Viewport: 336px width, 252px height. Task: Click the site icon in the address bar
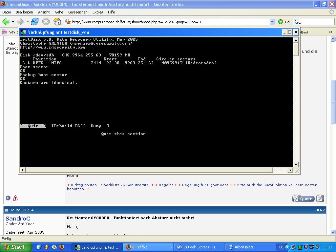coord(68,22)
